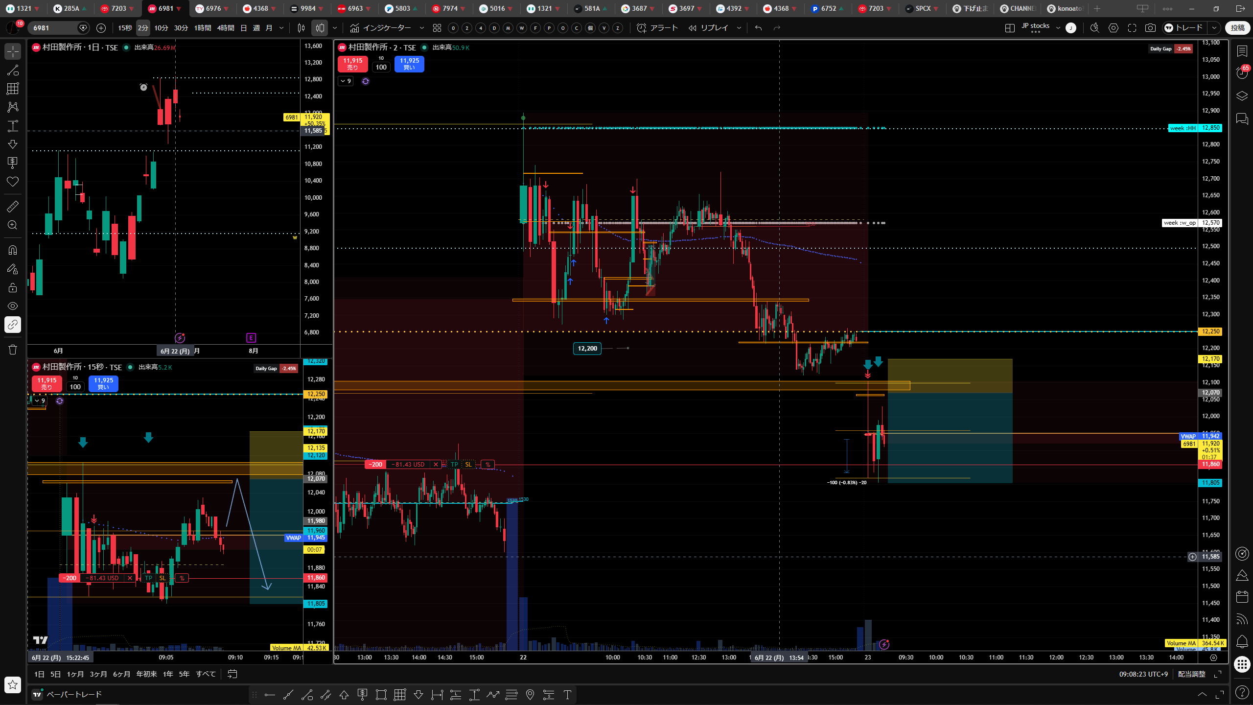Open the Fibonacci retracement tool

pyautogui.click(x=13, y=89)
